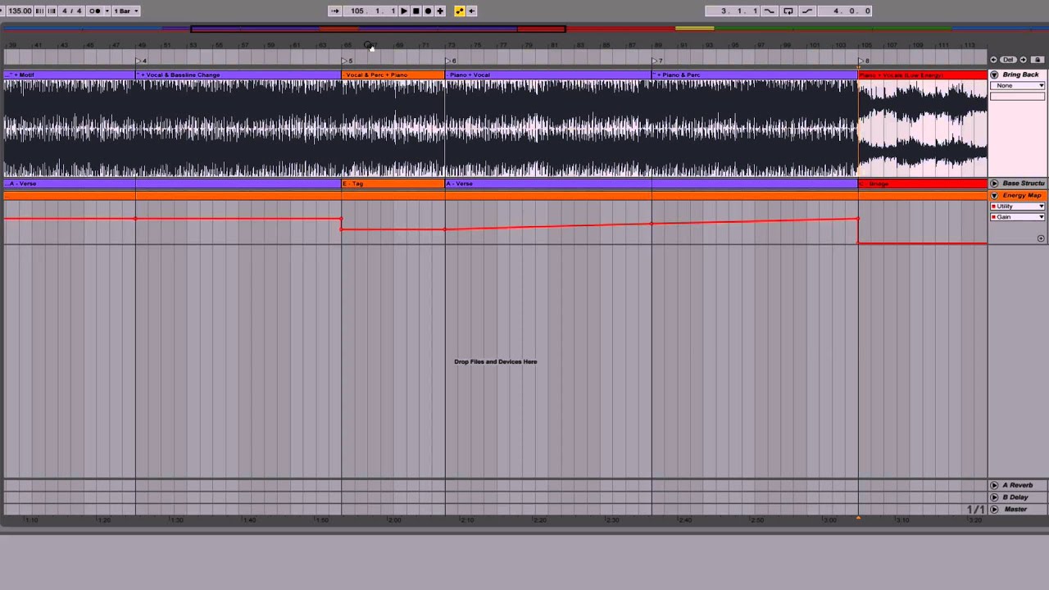Image resolution: width=1049 pixels, height=590 pixels.
Task: Click locator marker 4 in the scrub area
Action: (141, 61)
